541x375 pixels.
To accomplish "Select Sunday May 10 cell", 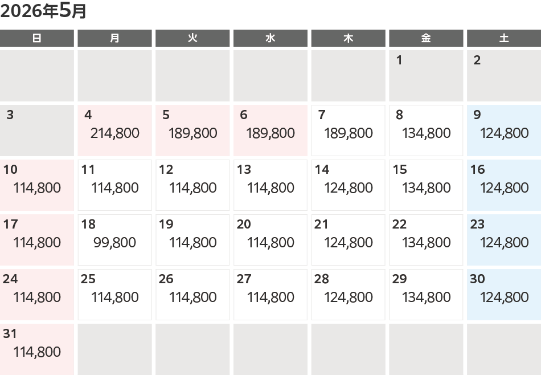I will pos(37,185).
